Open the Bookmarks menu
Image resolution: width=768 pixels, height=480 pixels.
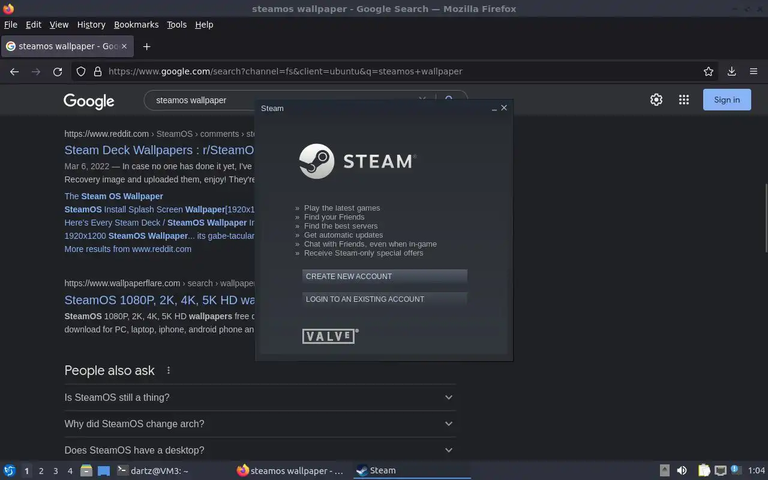coord(136,25)
